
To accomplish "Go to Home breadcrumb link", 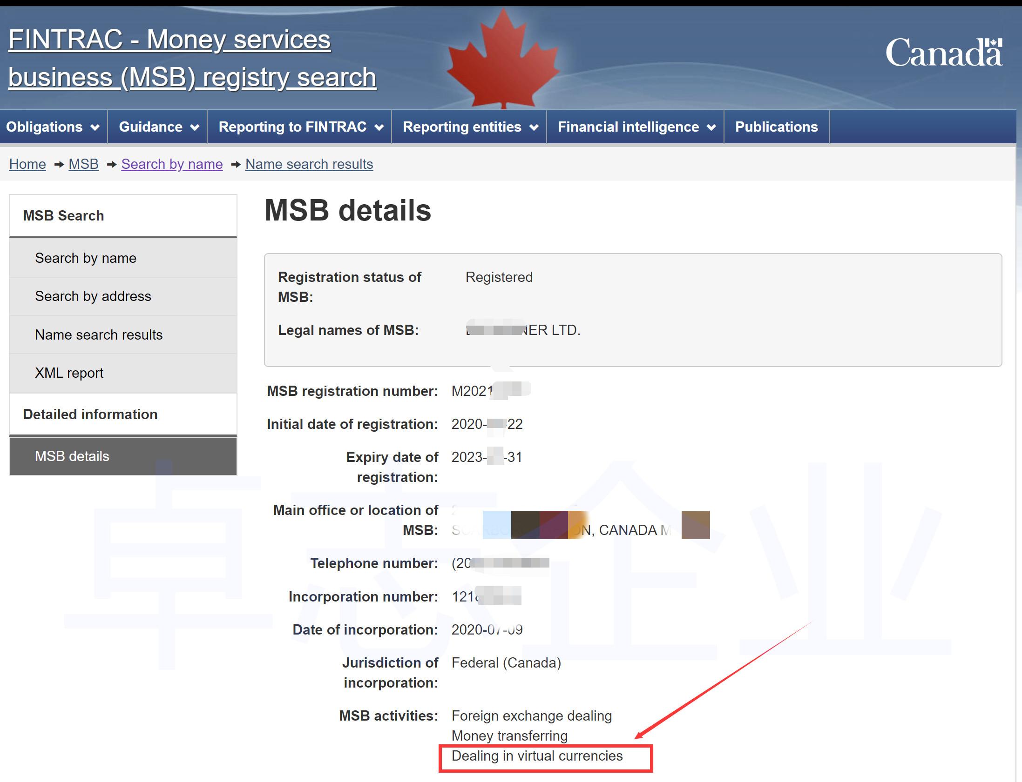I will 27,164.
